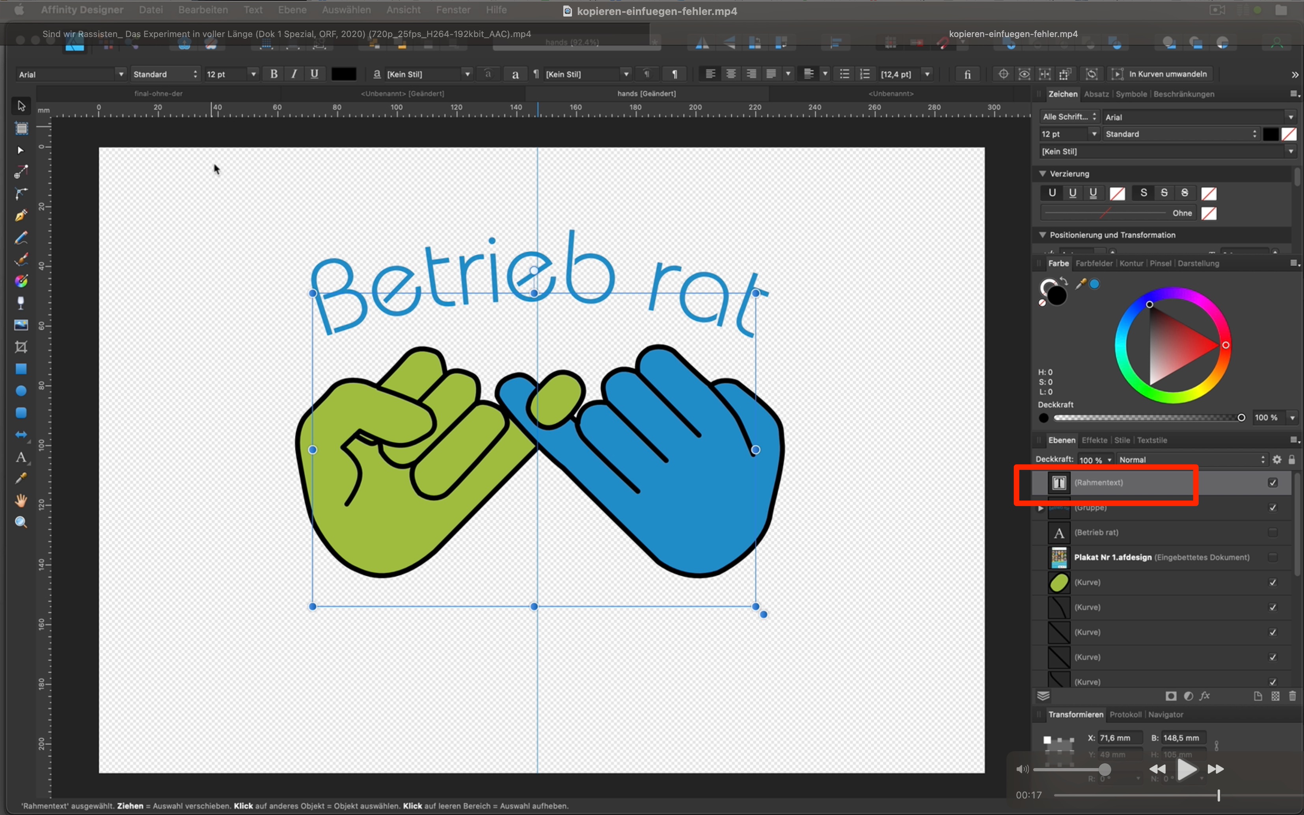Open ligatures typography fi button
The image size is (1304, 815).
tap(968, 74)
